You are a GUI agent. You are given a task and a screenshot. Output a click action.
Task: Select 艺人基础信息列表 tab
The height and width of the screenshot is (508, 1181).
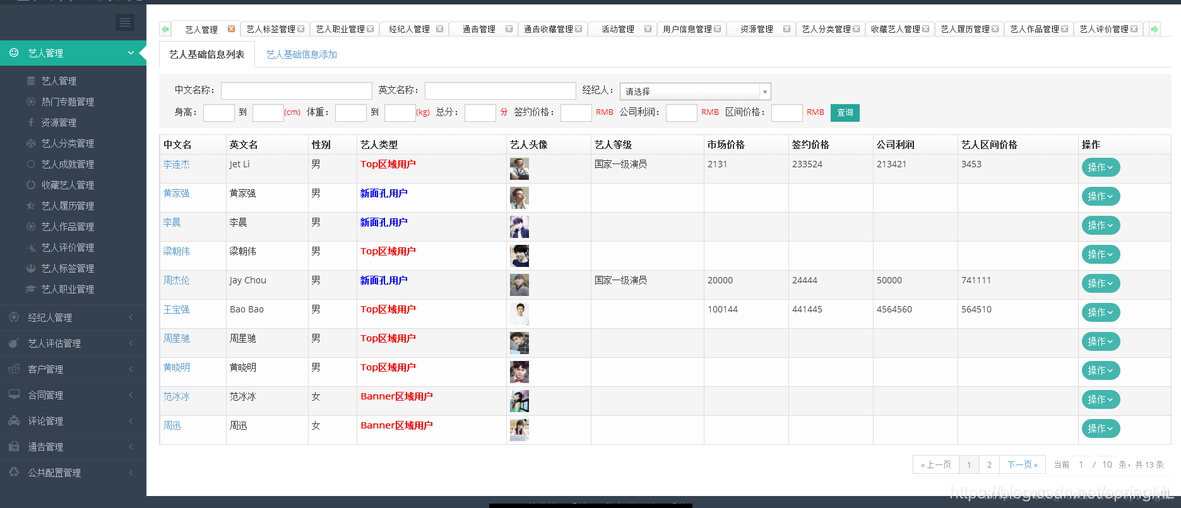point(207,55)
